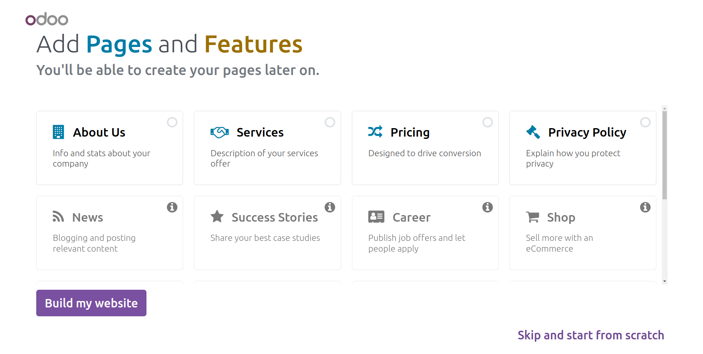Click the Success Stories star icon

(217, 217)
